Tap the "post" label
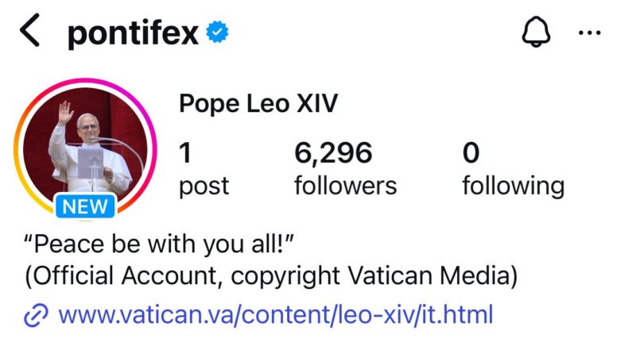 click(204, 186)
